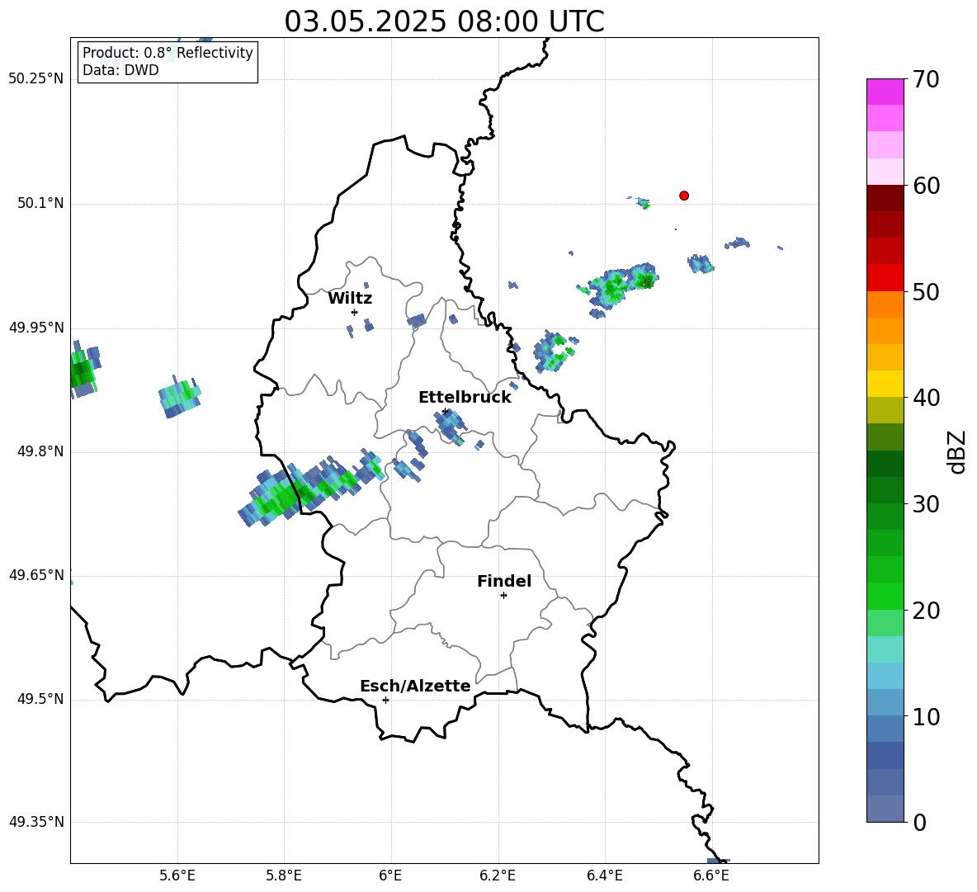Click the colorbar value 50
Image resolution: width=977 pixels, height=892 pixels.
click(926, 292)
